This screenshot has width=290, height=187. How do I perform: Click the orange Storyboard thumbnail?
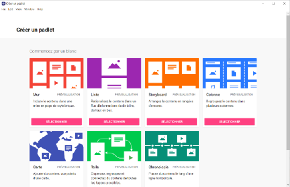[x=172, y=73]
